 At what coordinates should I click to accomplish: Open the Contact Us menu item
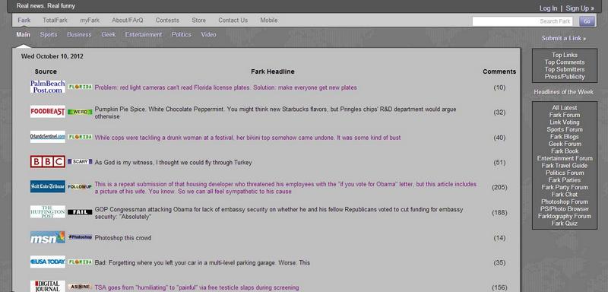(233, 21)
